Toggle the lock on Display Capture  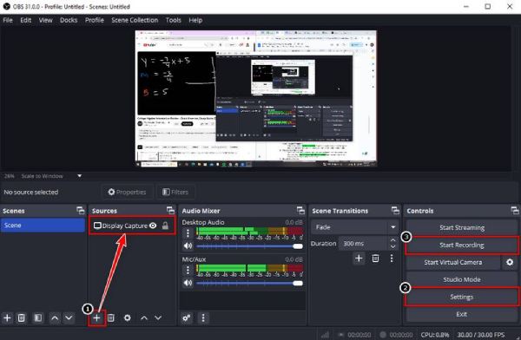(165, 226)
